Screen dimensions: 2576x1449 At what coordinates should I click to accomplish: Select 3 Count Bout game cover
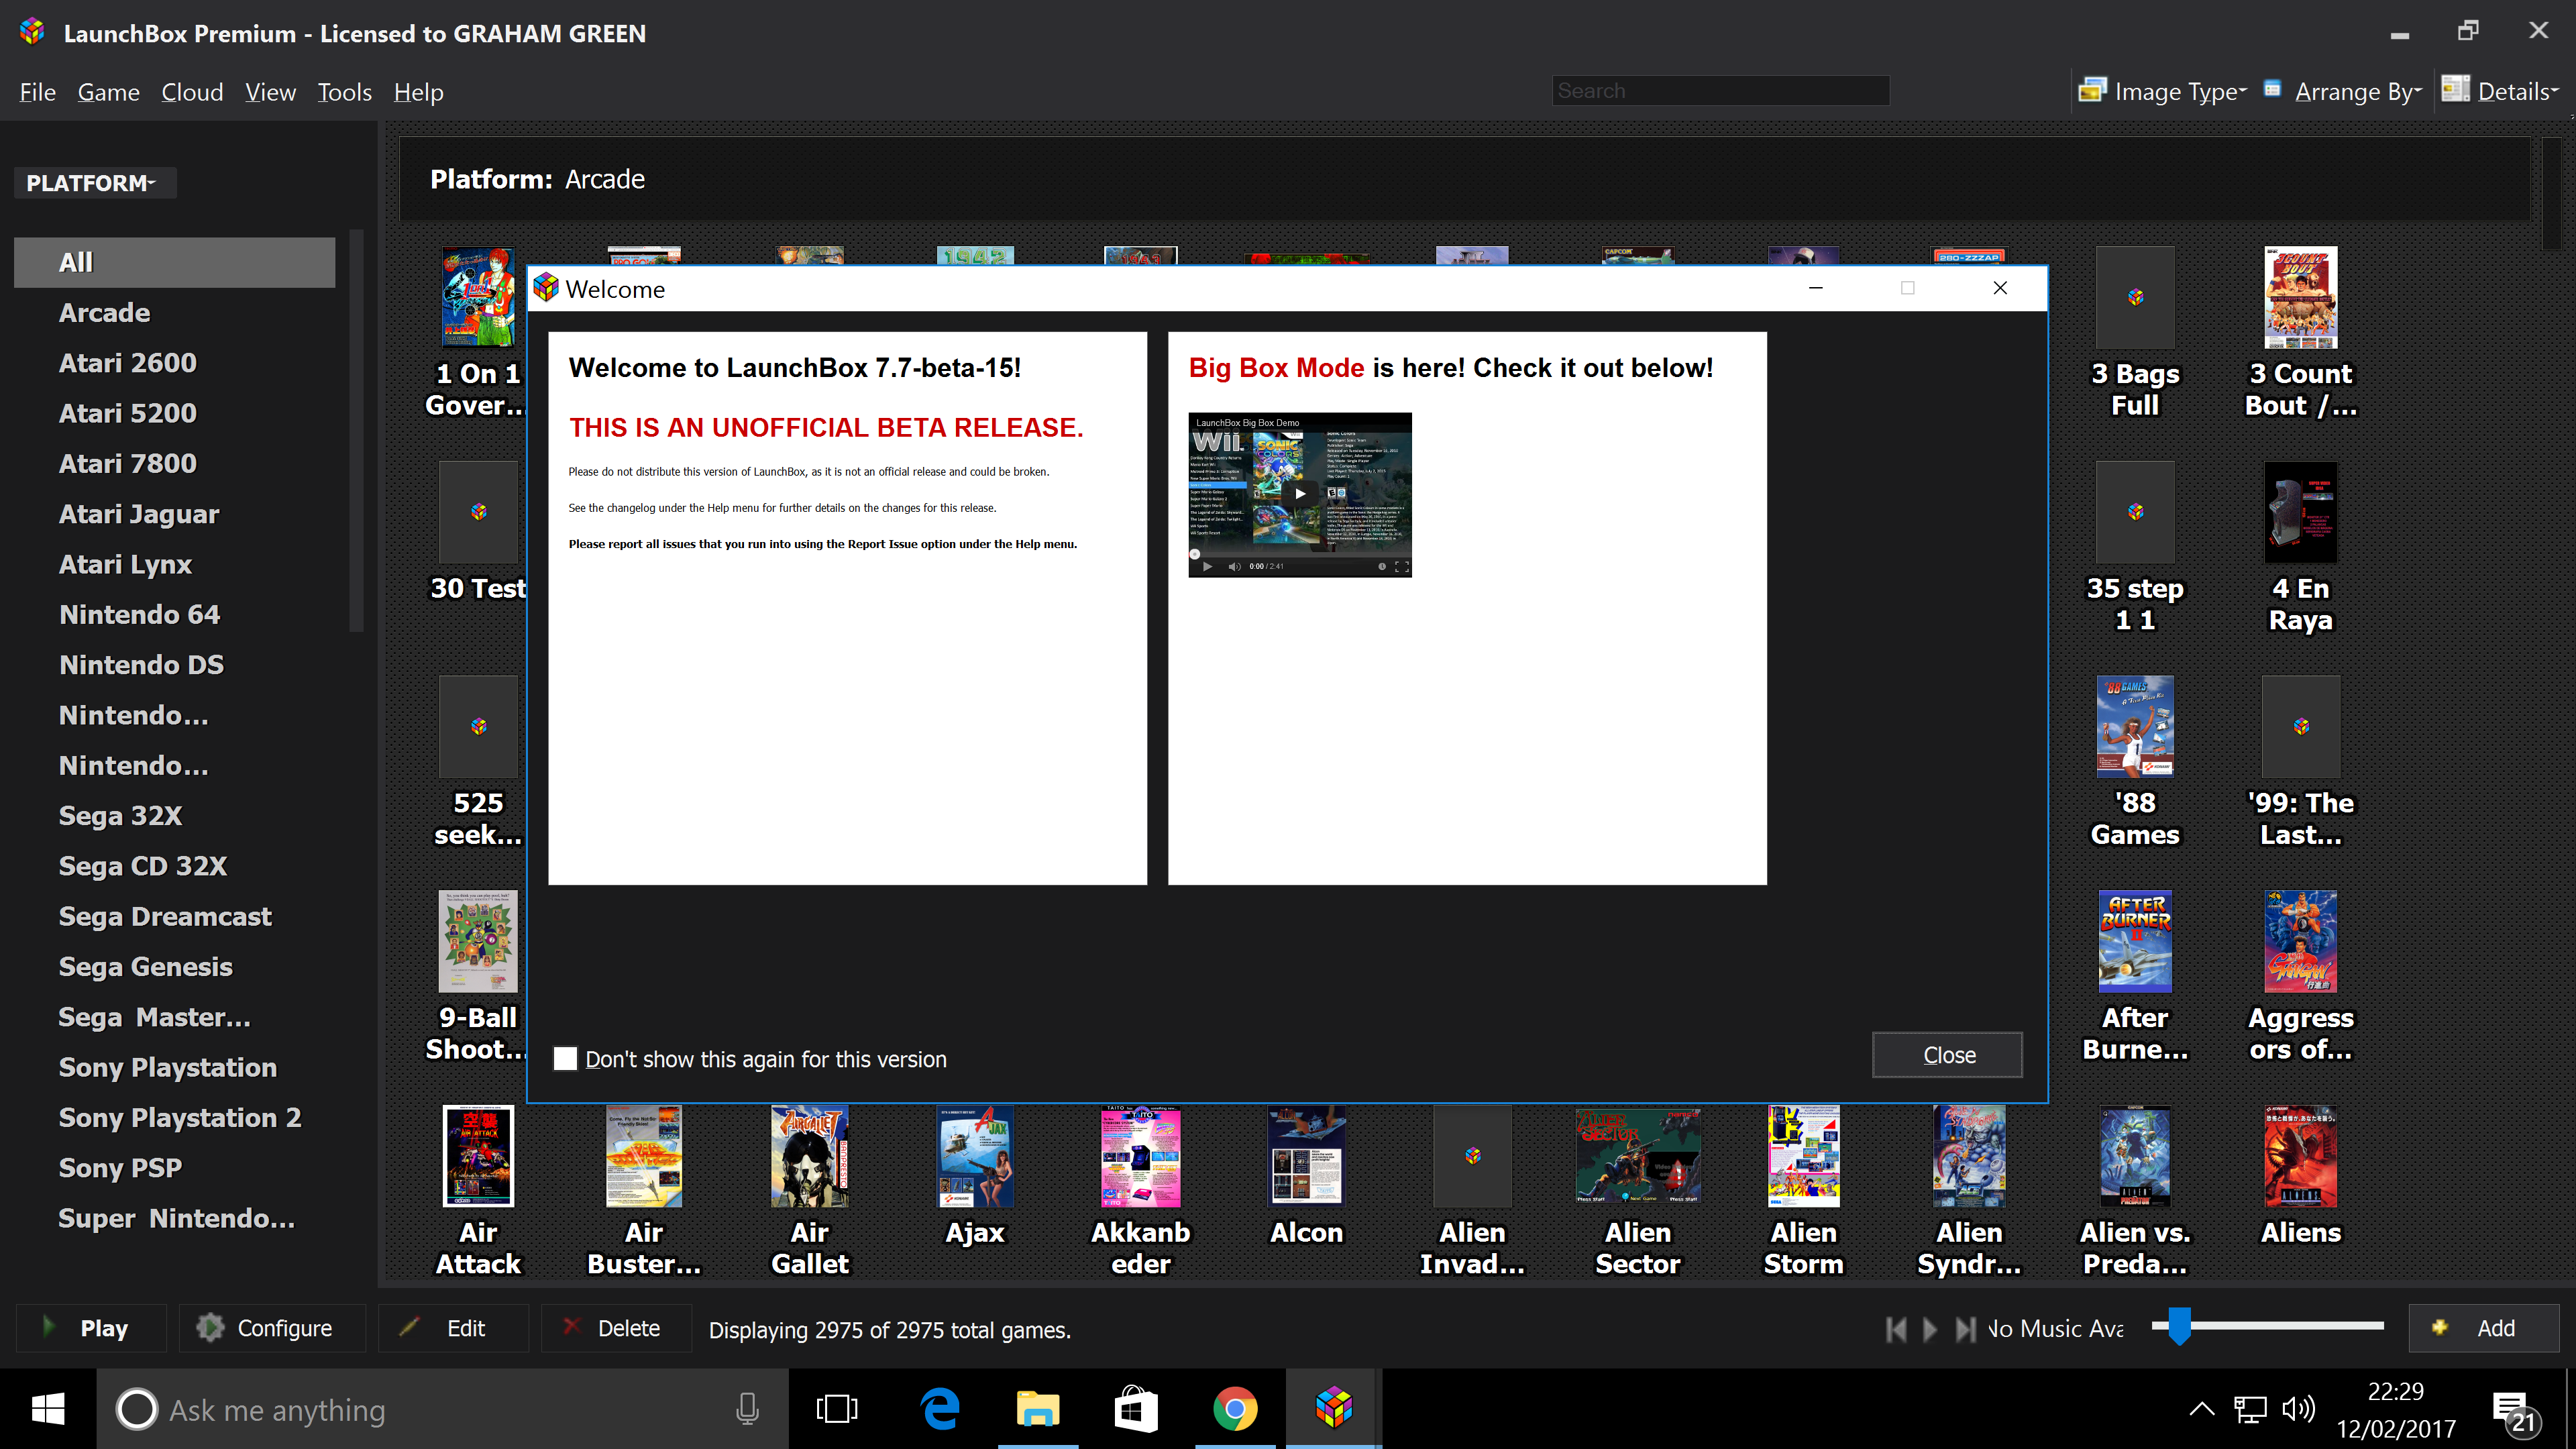pyautogui.click(x=2301, y=298)
